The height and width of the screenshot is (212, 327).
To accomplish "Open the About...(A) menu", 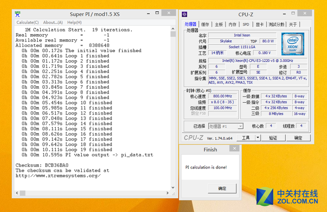I will pyautogui.click(x=53, y=22).
